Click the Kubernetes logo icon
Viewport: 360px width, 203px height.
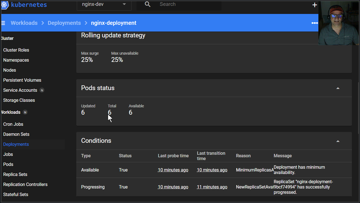pyautogui.click(x=5, y=5)
